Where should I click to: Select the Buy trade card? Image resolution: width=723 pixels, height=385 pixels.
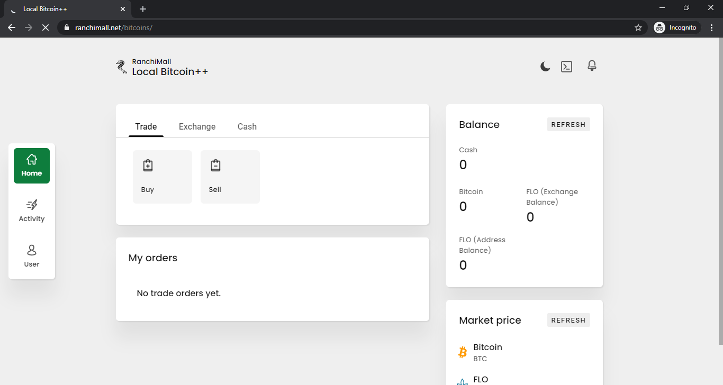pyautogui.click(x=162, y=177)
